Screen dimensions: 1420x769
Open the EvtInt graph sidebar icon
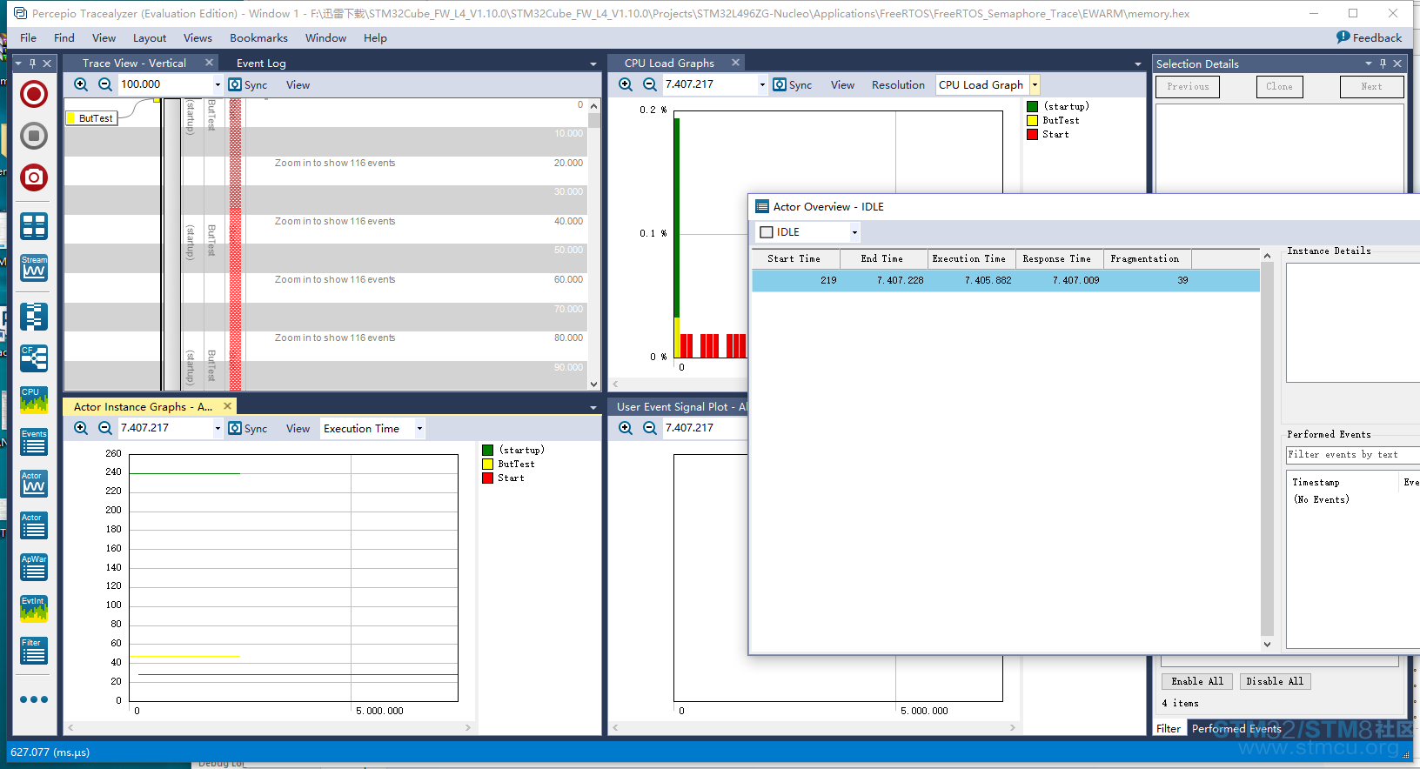tap(34, 609)
